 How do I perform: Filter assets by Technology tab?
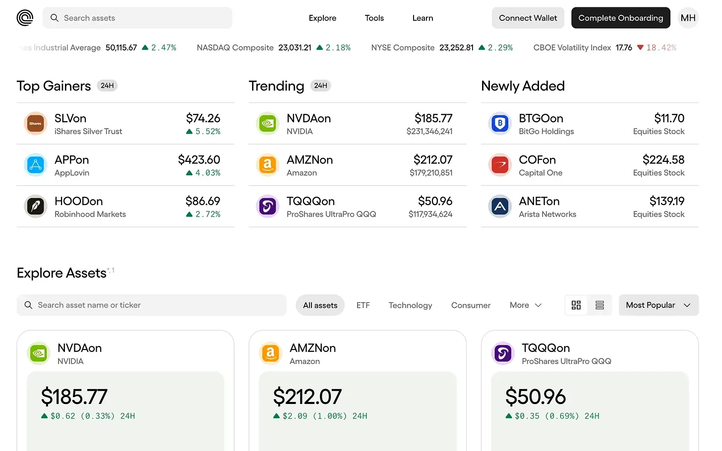pos(410,305)
